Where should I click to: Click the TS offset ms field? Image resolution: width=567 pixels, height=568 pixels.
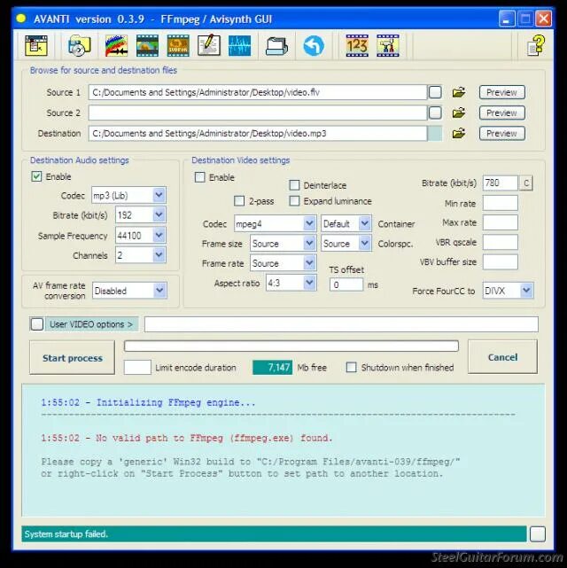[346, 284]
